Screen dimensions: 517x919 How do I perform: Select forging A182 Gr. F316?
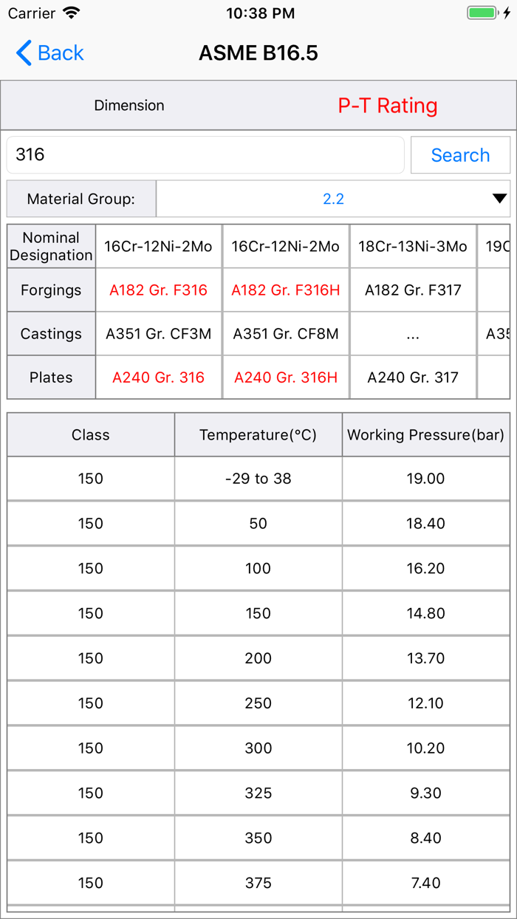[x=159, y=290]
